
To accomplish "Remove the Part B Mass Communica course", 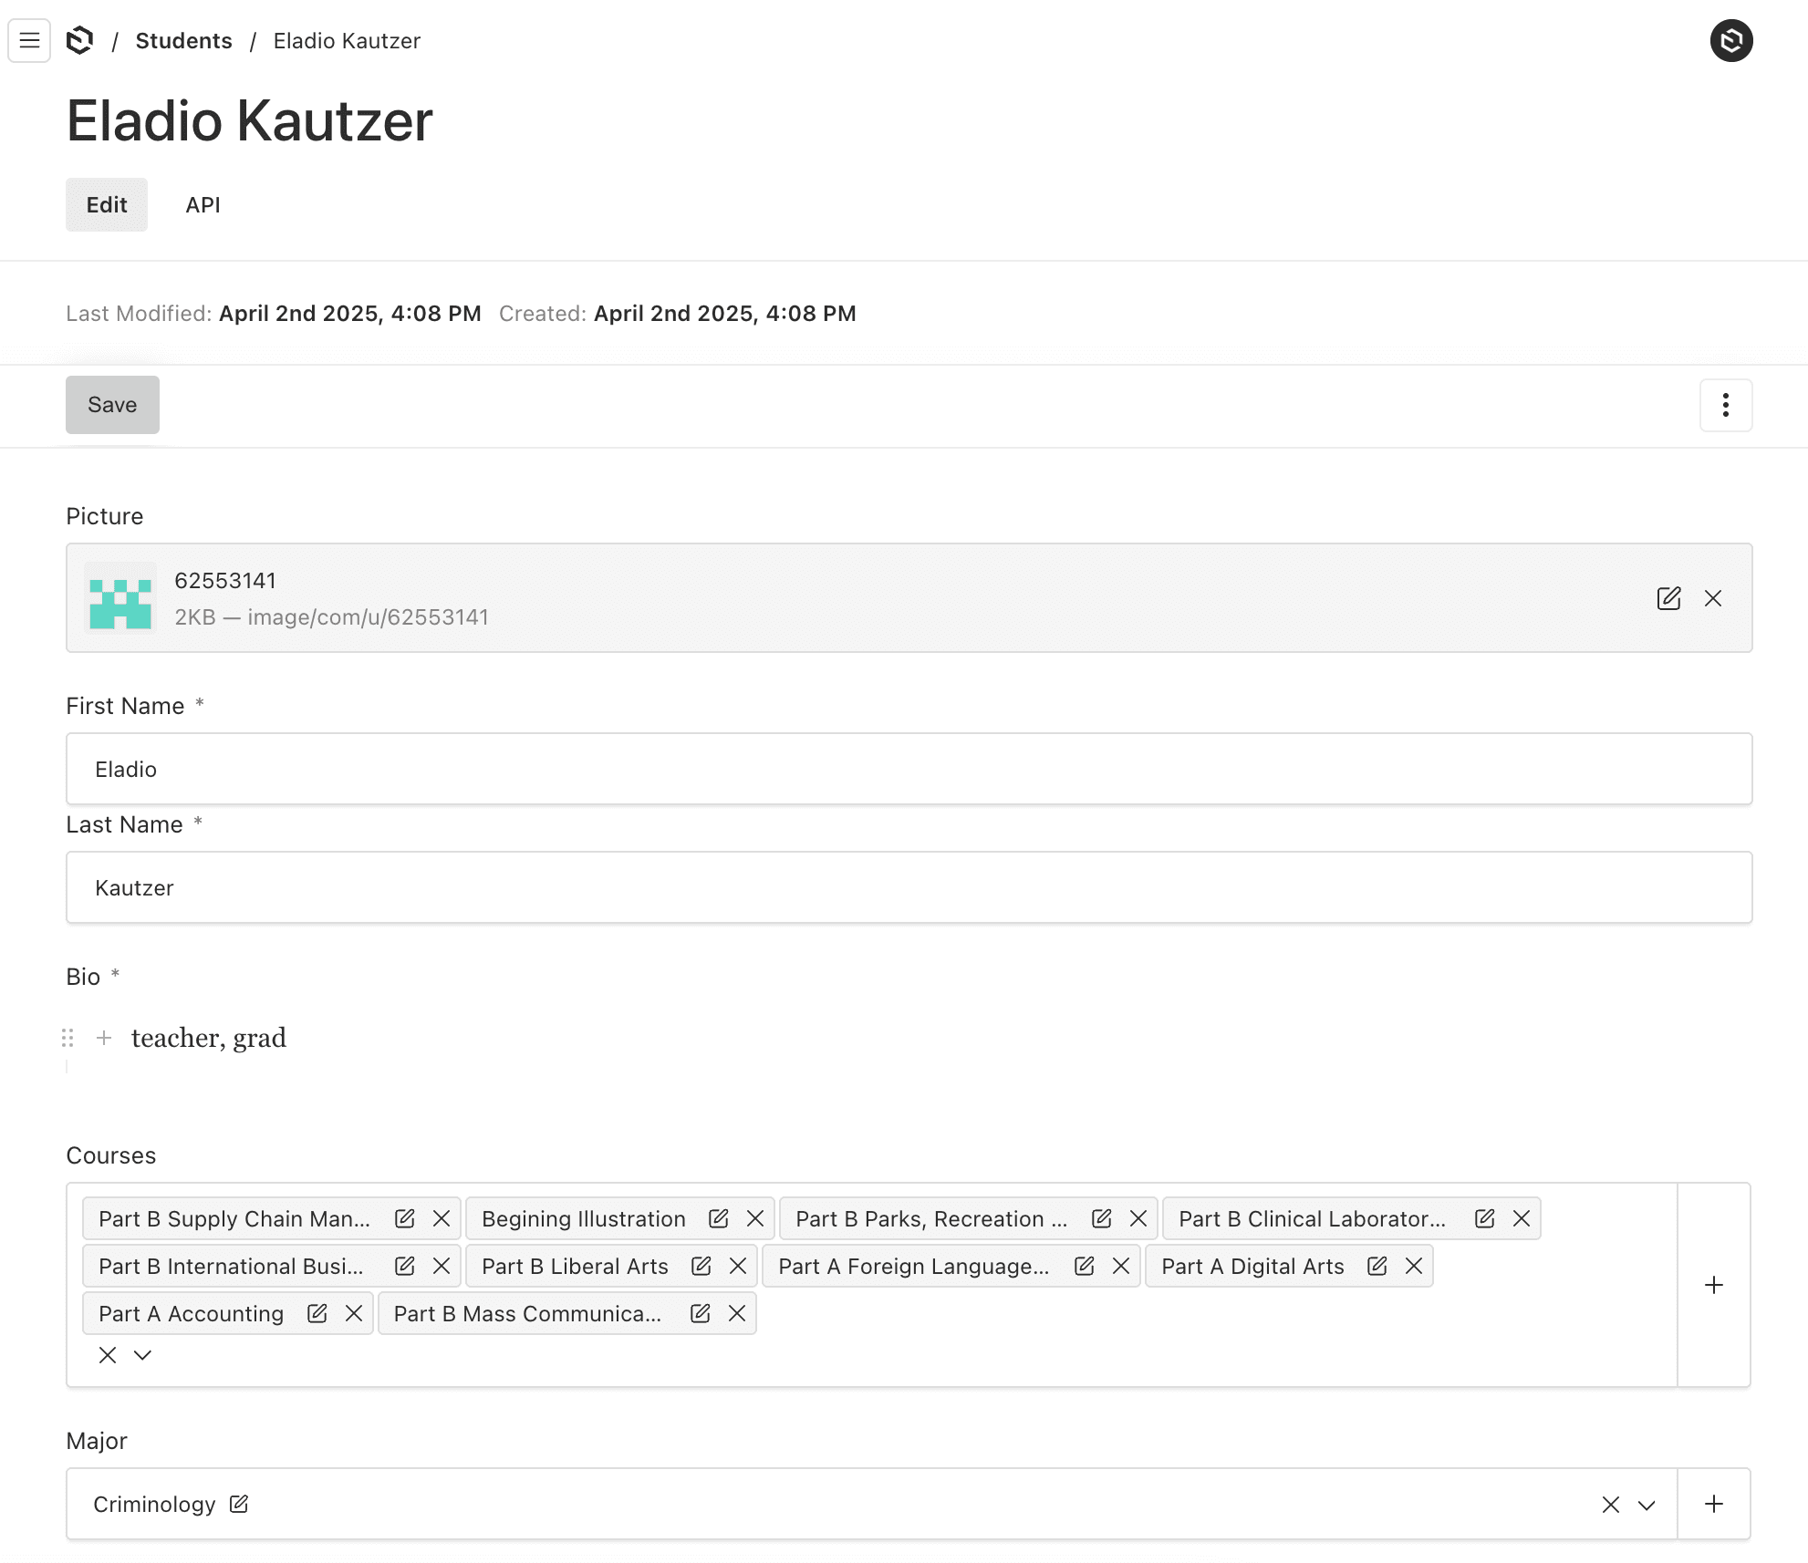I will [x=737, y=1313].
